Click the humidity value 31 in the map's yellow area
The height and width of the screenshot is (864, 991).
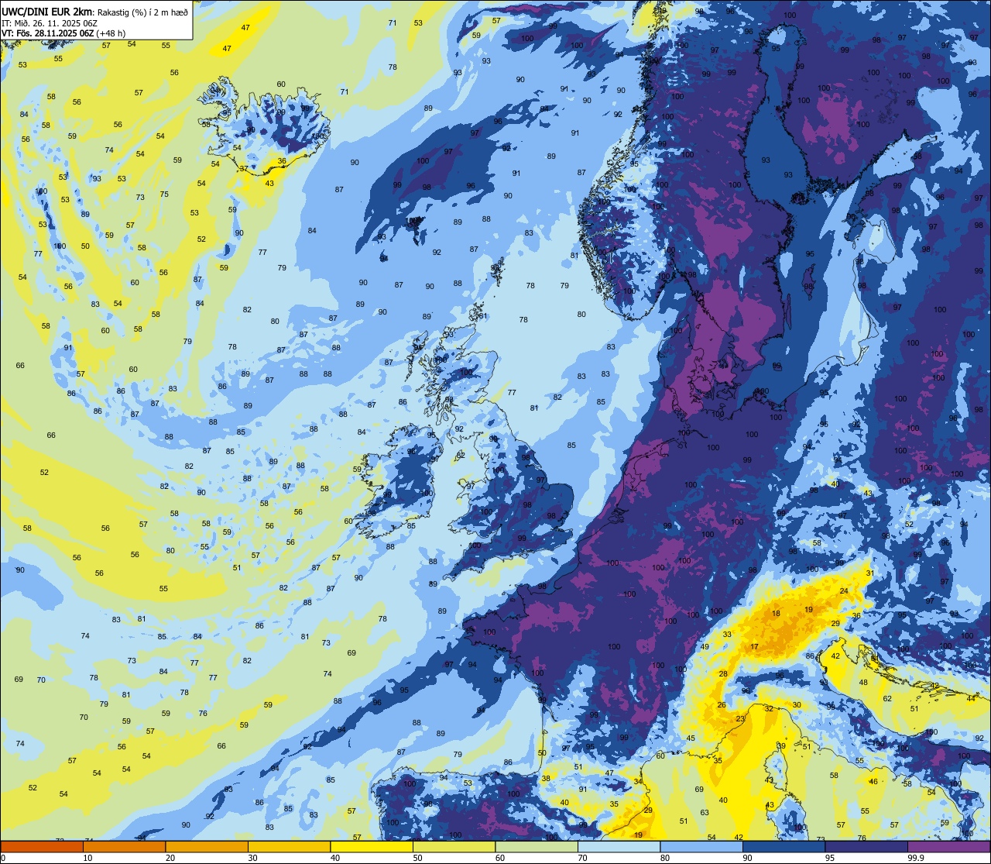(x=869, y=573)
